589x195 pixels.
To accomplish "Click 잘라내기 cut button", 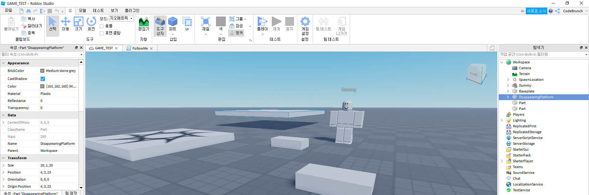I will coord(32,26).
